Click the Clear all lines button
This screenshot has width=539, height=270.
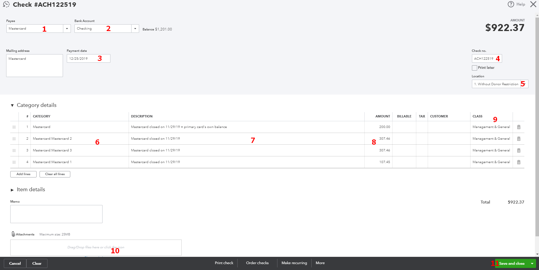(x=55, y=174)
